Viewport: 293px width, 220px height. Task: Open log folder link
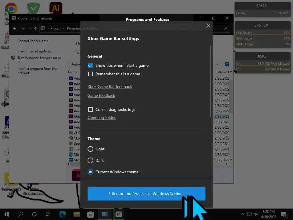point(102,117)
